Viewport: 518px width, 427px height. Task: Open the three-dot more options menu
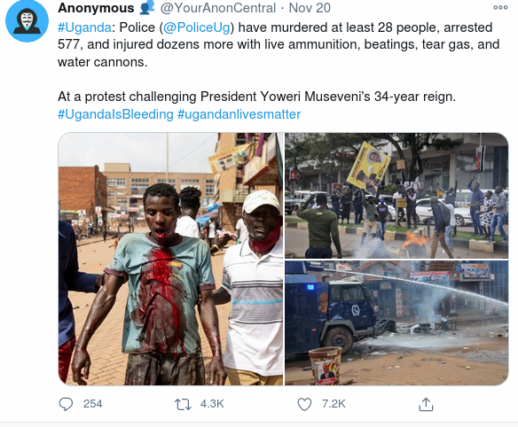coord(500,8)
